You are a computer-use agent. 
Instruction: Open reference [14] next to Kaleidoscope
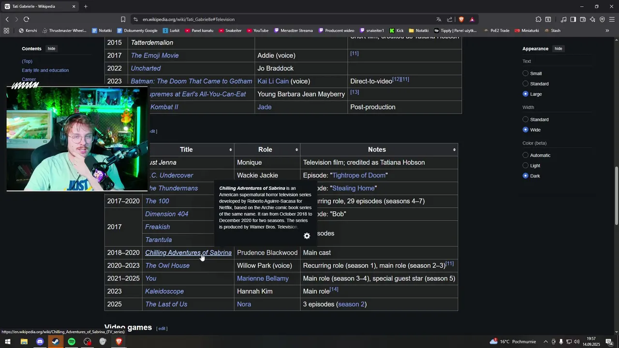coord(334,290)
